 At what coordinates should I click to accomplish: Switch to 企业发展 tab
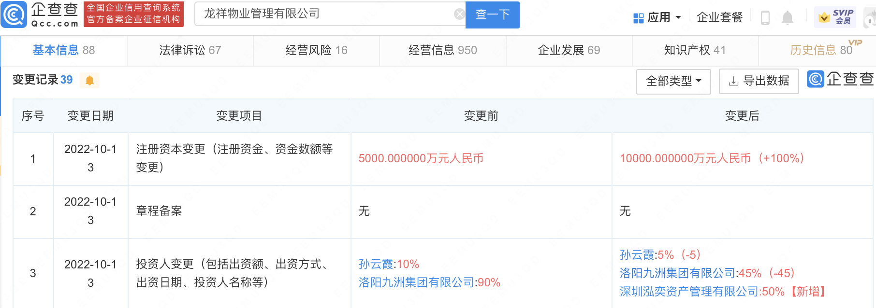[569, 50]
